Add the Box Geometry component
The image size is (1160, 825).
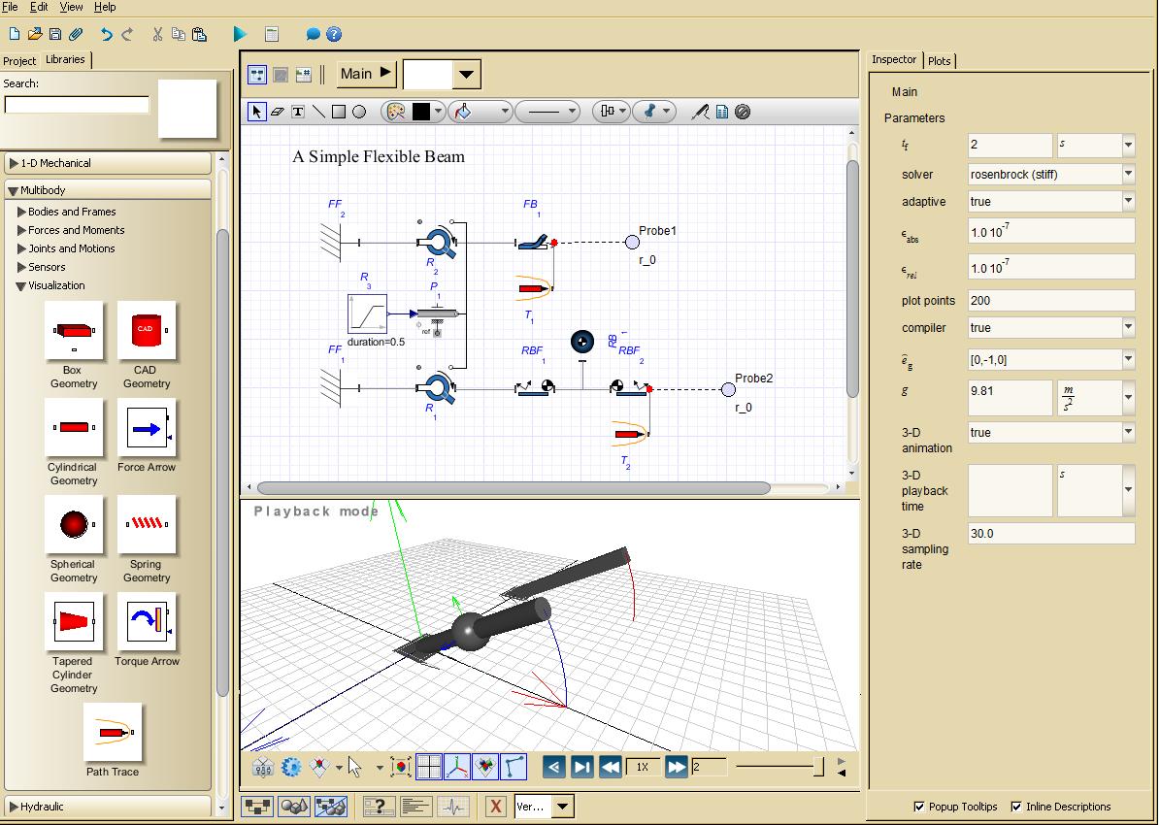click(74, 331)
